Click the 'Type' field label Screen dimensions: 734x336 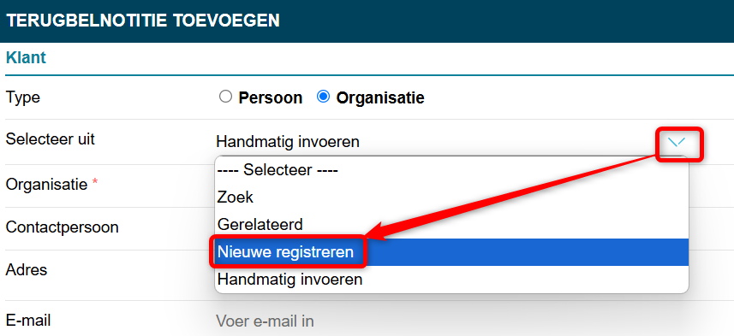coord(23,98)
